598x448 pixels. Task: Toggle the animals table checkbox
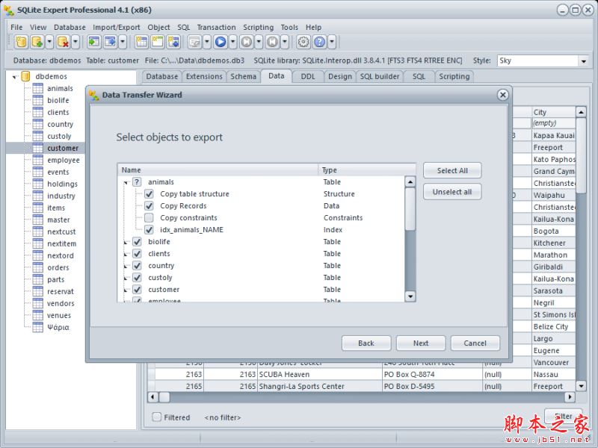(x=137, y=182)
